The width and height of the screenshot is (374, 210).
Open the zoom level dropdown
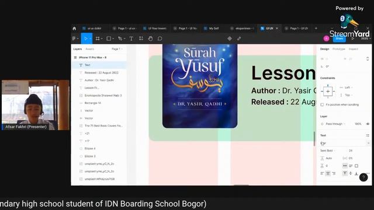point(366,38)
